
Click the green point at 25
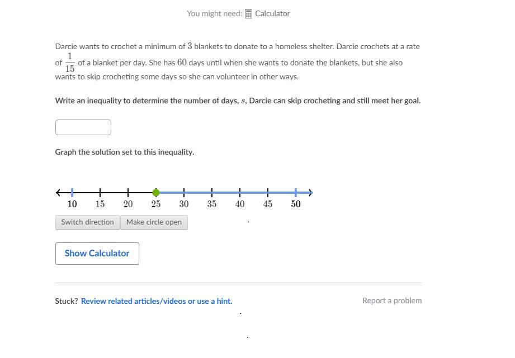[x=156, y=193]
